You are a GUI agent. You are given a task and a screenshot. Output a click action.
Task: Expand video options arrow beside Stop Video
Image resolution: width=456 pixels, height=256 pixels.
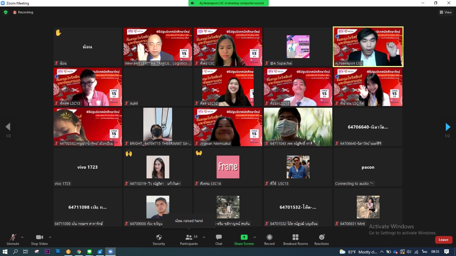pos(50,237)
